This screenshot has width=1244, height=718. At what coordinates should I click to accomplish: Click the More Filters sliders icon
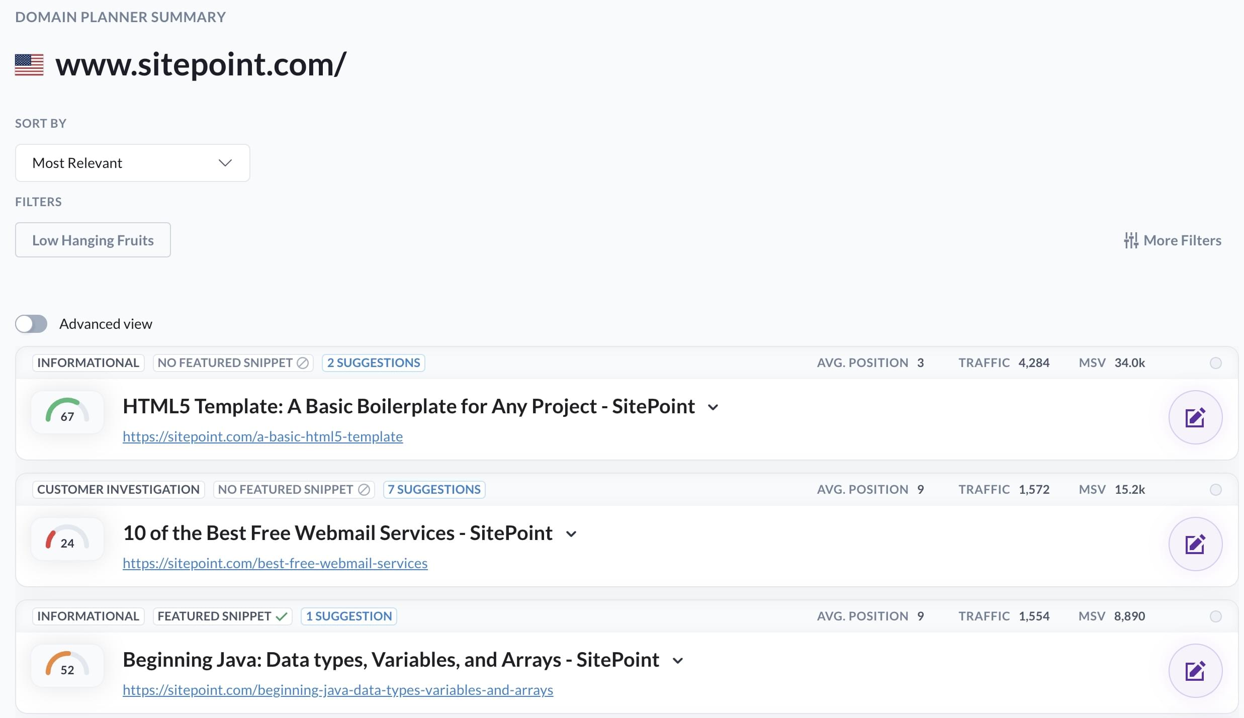tap(1131, 240)
